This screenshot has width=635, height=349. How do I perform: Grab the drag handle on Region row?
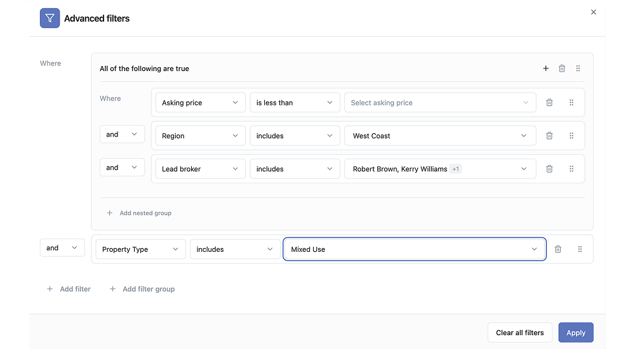[571, 136]
